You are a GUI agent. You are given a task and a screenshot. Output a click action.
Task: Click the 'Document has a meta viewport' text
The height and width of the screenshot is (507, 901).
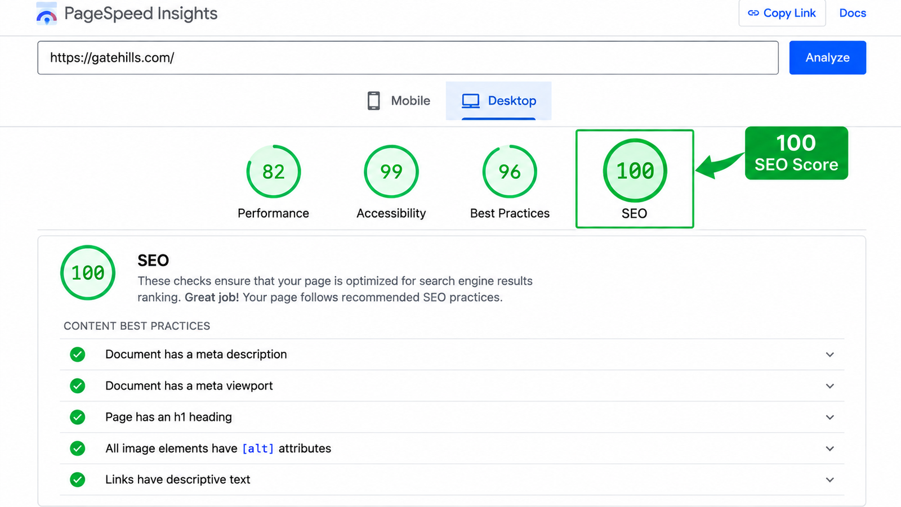189,386
